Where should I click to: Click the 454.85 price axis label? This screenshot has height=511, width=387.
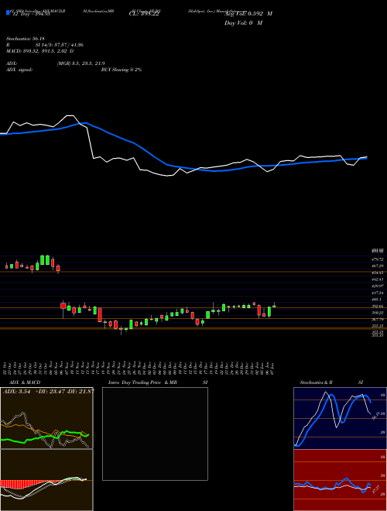[x=378, y=273]
